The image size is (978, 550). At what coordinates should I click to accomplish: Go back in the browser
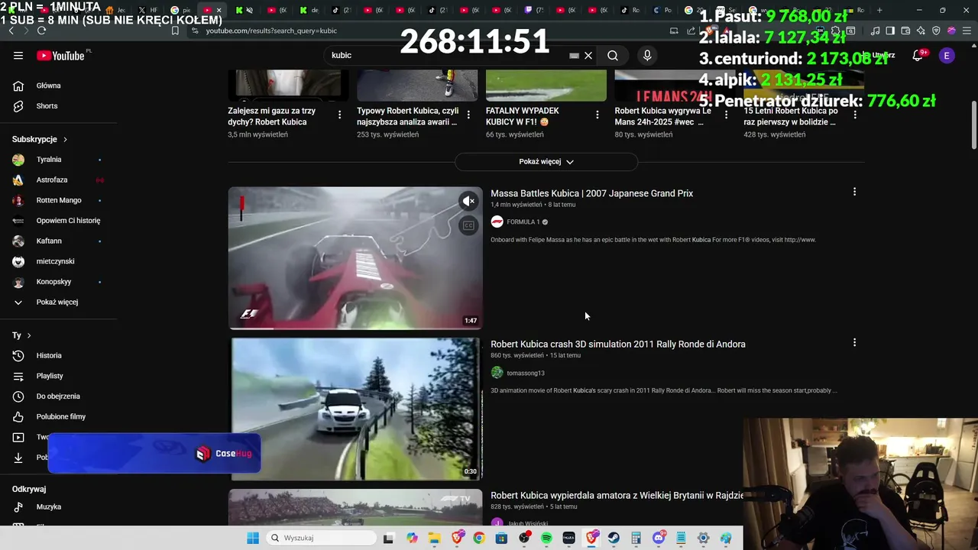point(11,31)
